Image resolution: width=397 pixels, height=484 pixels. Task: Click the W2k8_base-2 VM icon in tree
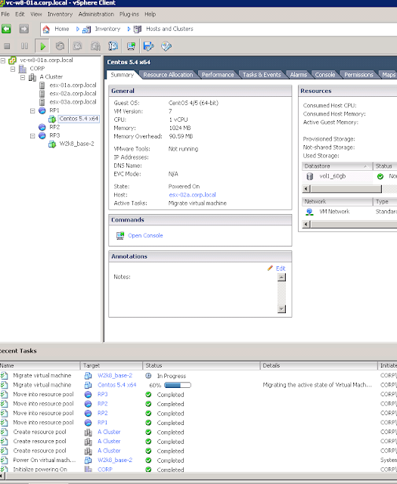coord(52,144)
